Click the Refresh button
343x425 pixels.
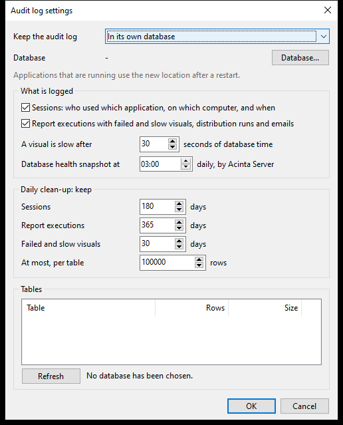pyautogui.click(x=51, y=376)
